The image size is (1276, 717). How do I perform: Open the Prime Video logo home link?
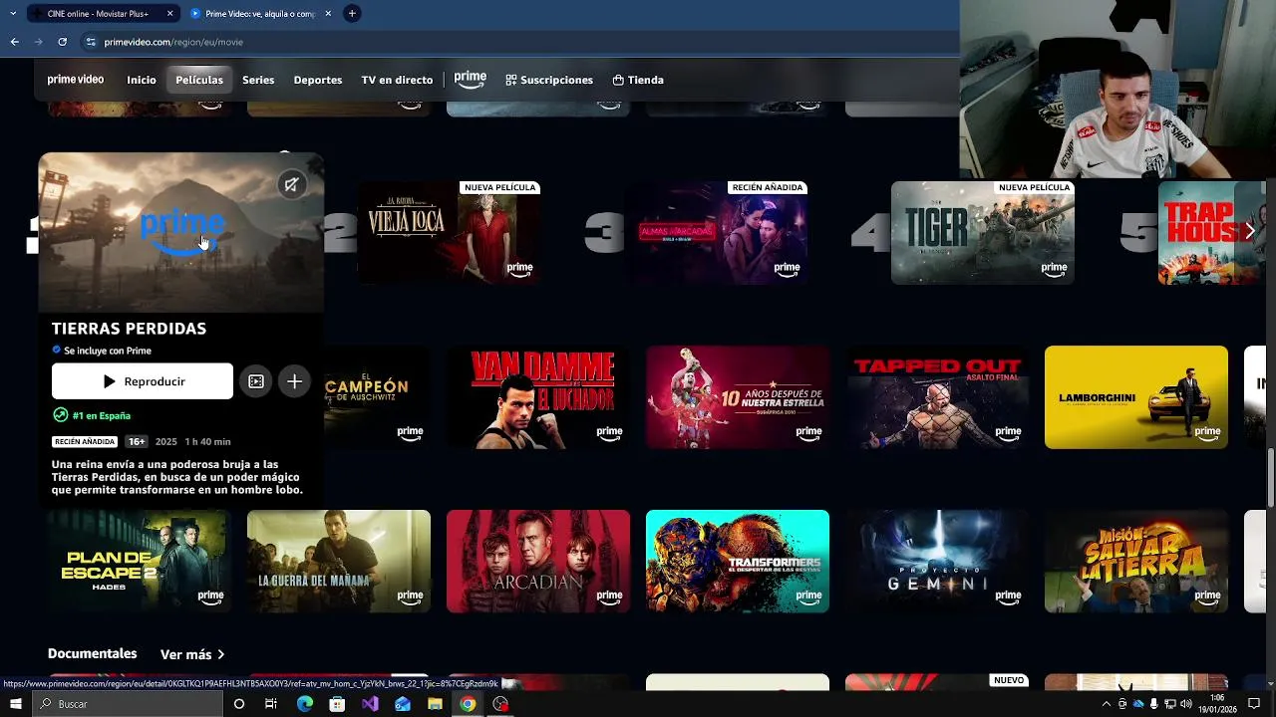(x=76, y=80)
